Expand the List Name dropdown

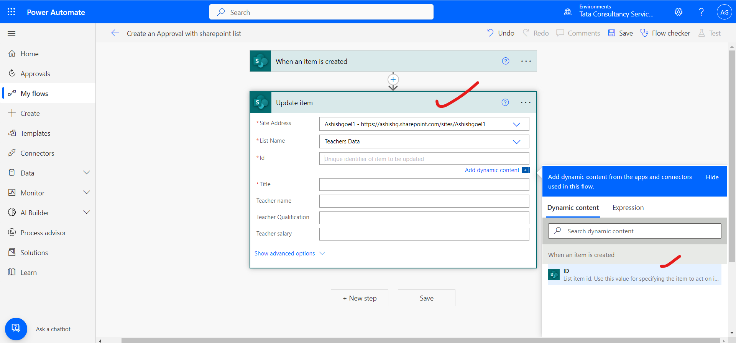(516, 142)
